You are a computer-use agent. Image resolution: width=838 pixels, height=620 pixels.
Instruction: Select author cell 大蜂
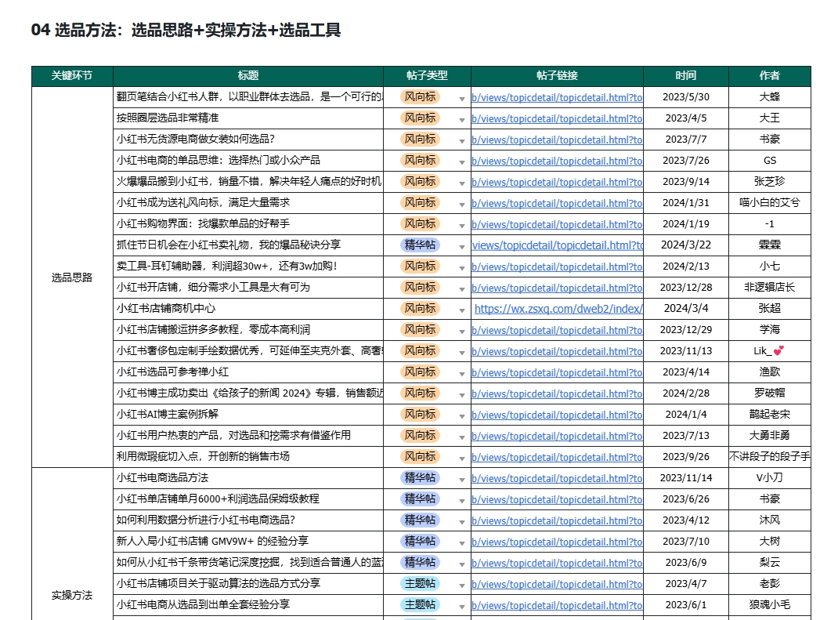[x=770, y=97]
